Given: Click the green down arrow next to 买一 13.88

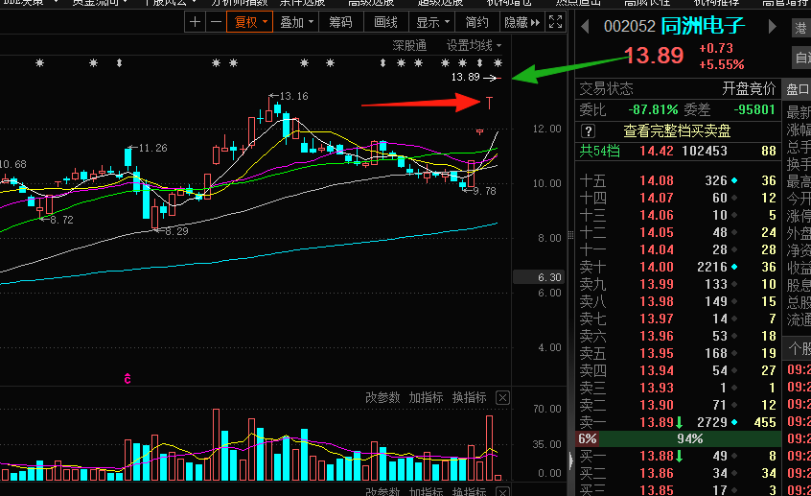Looking at the screenshot, I should coord(679,456).
